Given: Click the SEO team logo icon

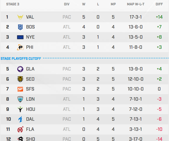Looking at the screenshot, I should 21,79.
